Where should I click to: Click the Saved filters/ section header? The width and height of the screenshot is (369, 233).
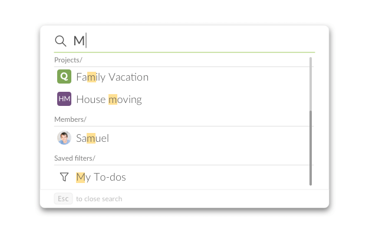pos(75,158)
